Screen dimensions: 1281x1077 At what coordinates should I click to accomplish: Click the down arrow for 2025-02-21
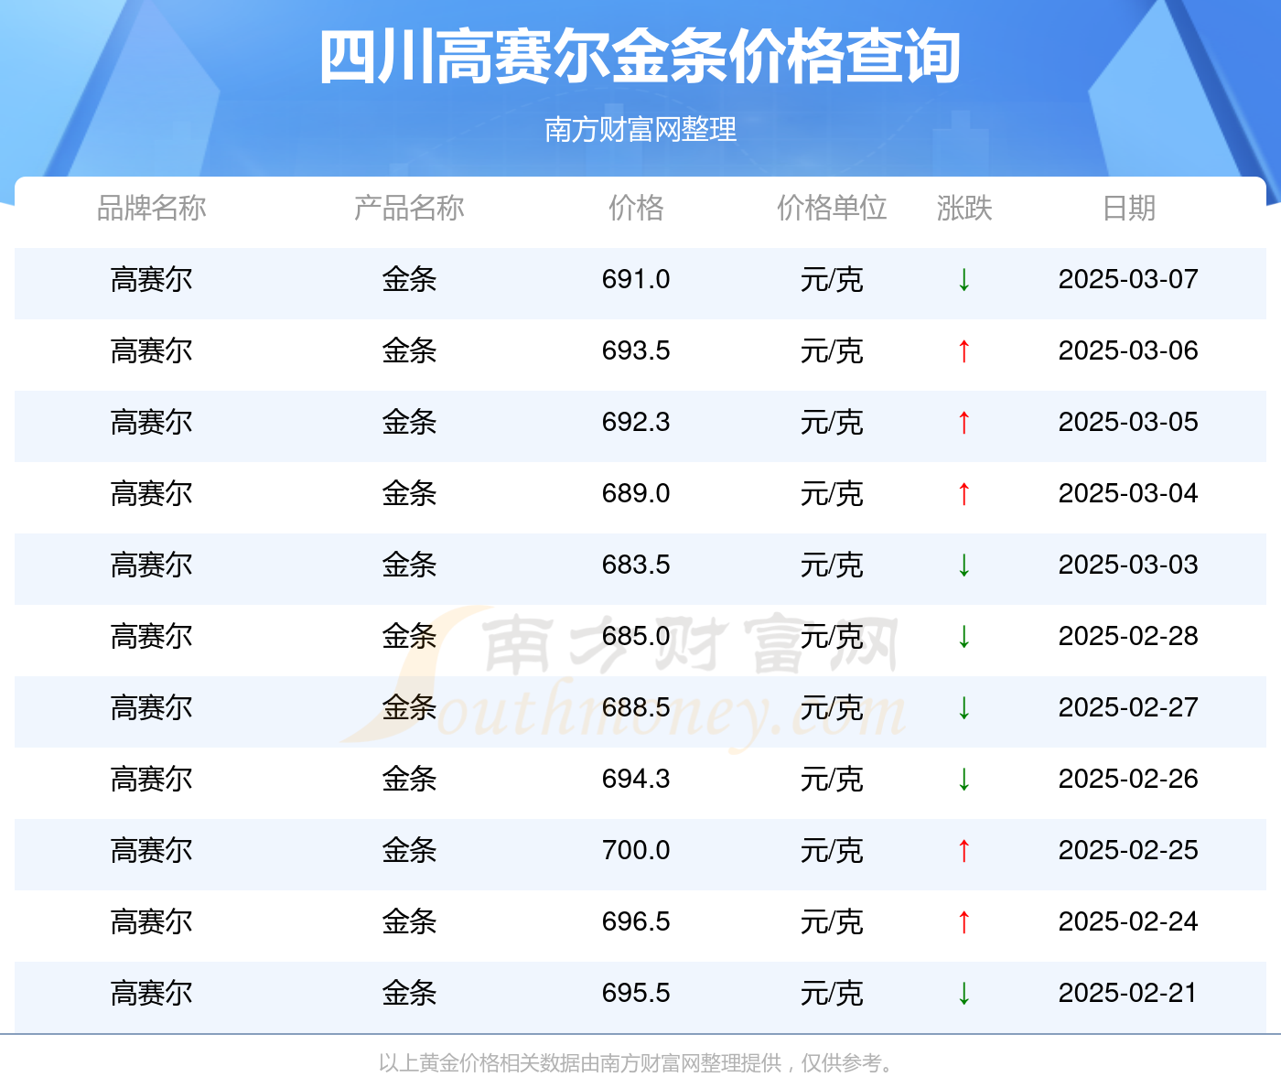pyautogui.click(x=963, y=993)
